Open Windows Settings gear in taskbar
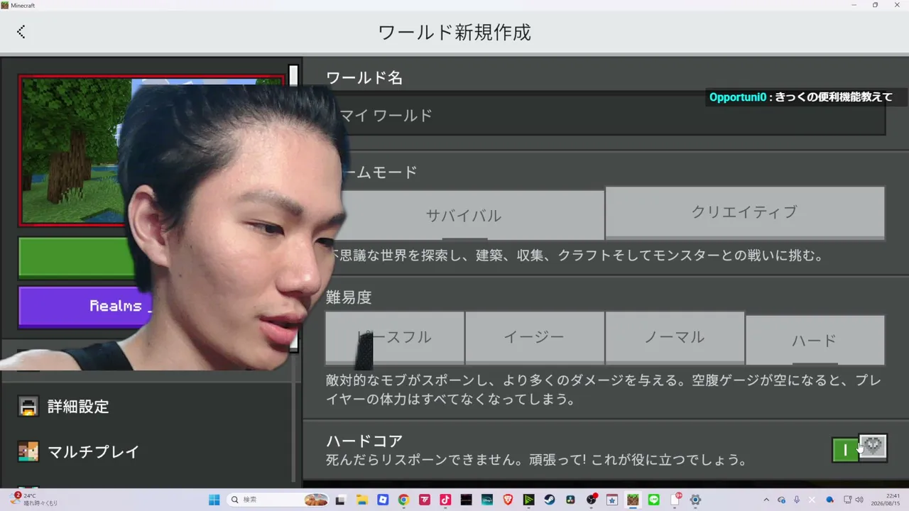The height and width of the screenshot is (511, 909). [x=696, y=500]
